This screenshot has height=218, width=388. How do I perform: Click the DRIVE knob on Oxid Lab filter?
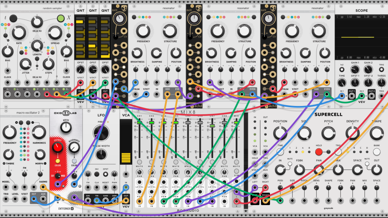[66, 128]
